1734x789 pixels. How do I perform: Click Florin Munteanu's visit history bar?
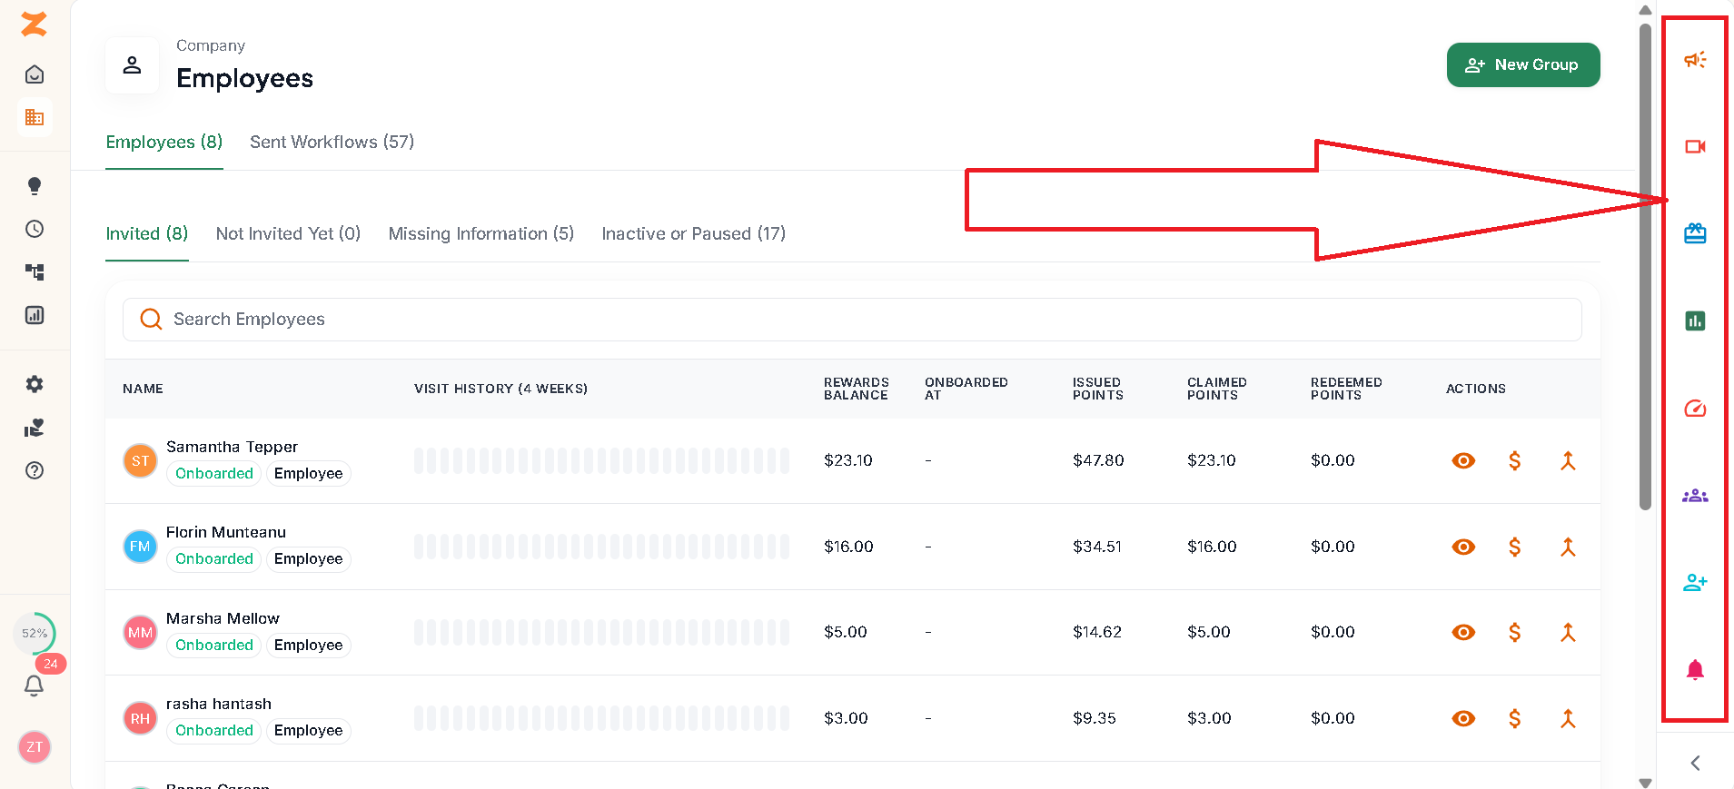coord(601,547)
